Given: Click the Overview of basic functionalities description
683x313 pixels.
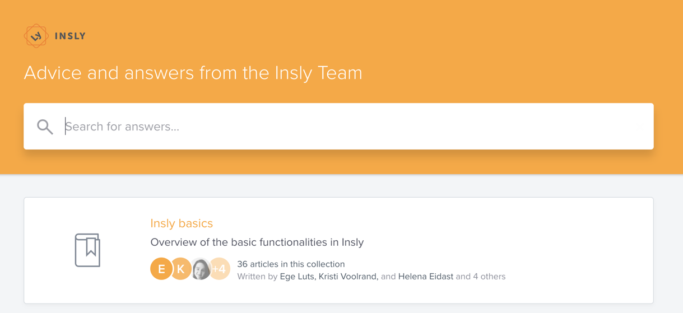Looking at the screenshot, I should [x=257, y=242].
